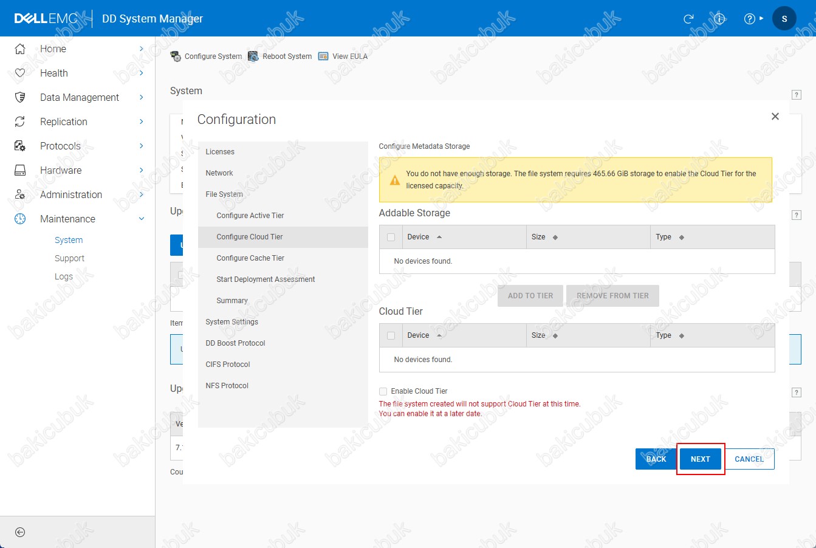
Task: Sort Addable Storage by Type icon
Action: pyautogui.click(x=681, y=238)
